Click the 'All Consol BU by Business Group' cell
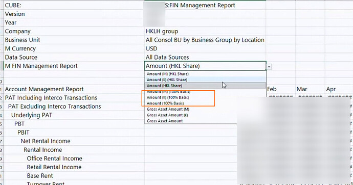Image resolution: width=353 pixels, height=185 pixels. click(205, 40)
